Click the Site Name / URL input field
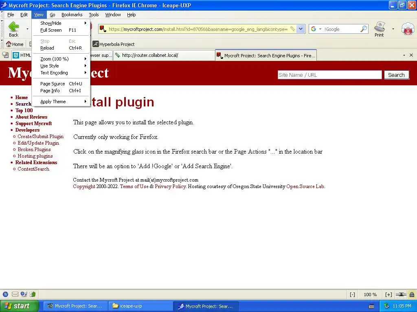Screen dimensions: 417x312 329,75
